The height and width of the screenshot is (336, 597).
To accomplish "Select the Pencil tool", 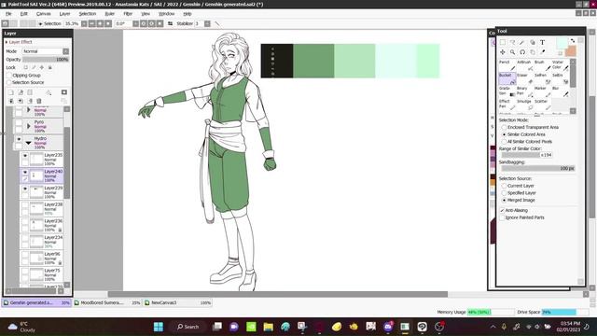I will tap(507, 65).
